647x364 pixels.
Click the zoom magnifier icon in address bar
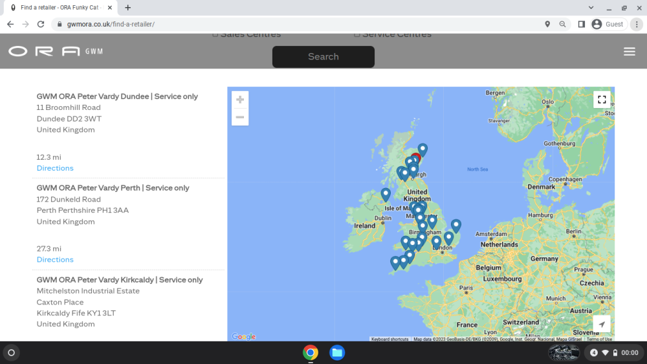562,25
